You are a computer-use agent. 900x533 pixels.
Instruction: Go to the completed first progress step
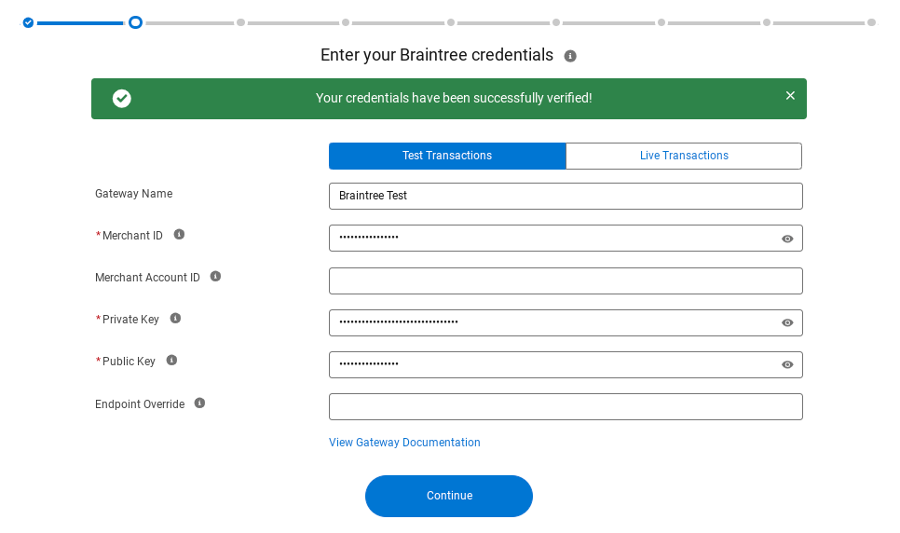click(28, 23)
